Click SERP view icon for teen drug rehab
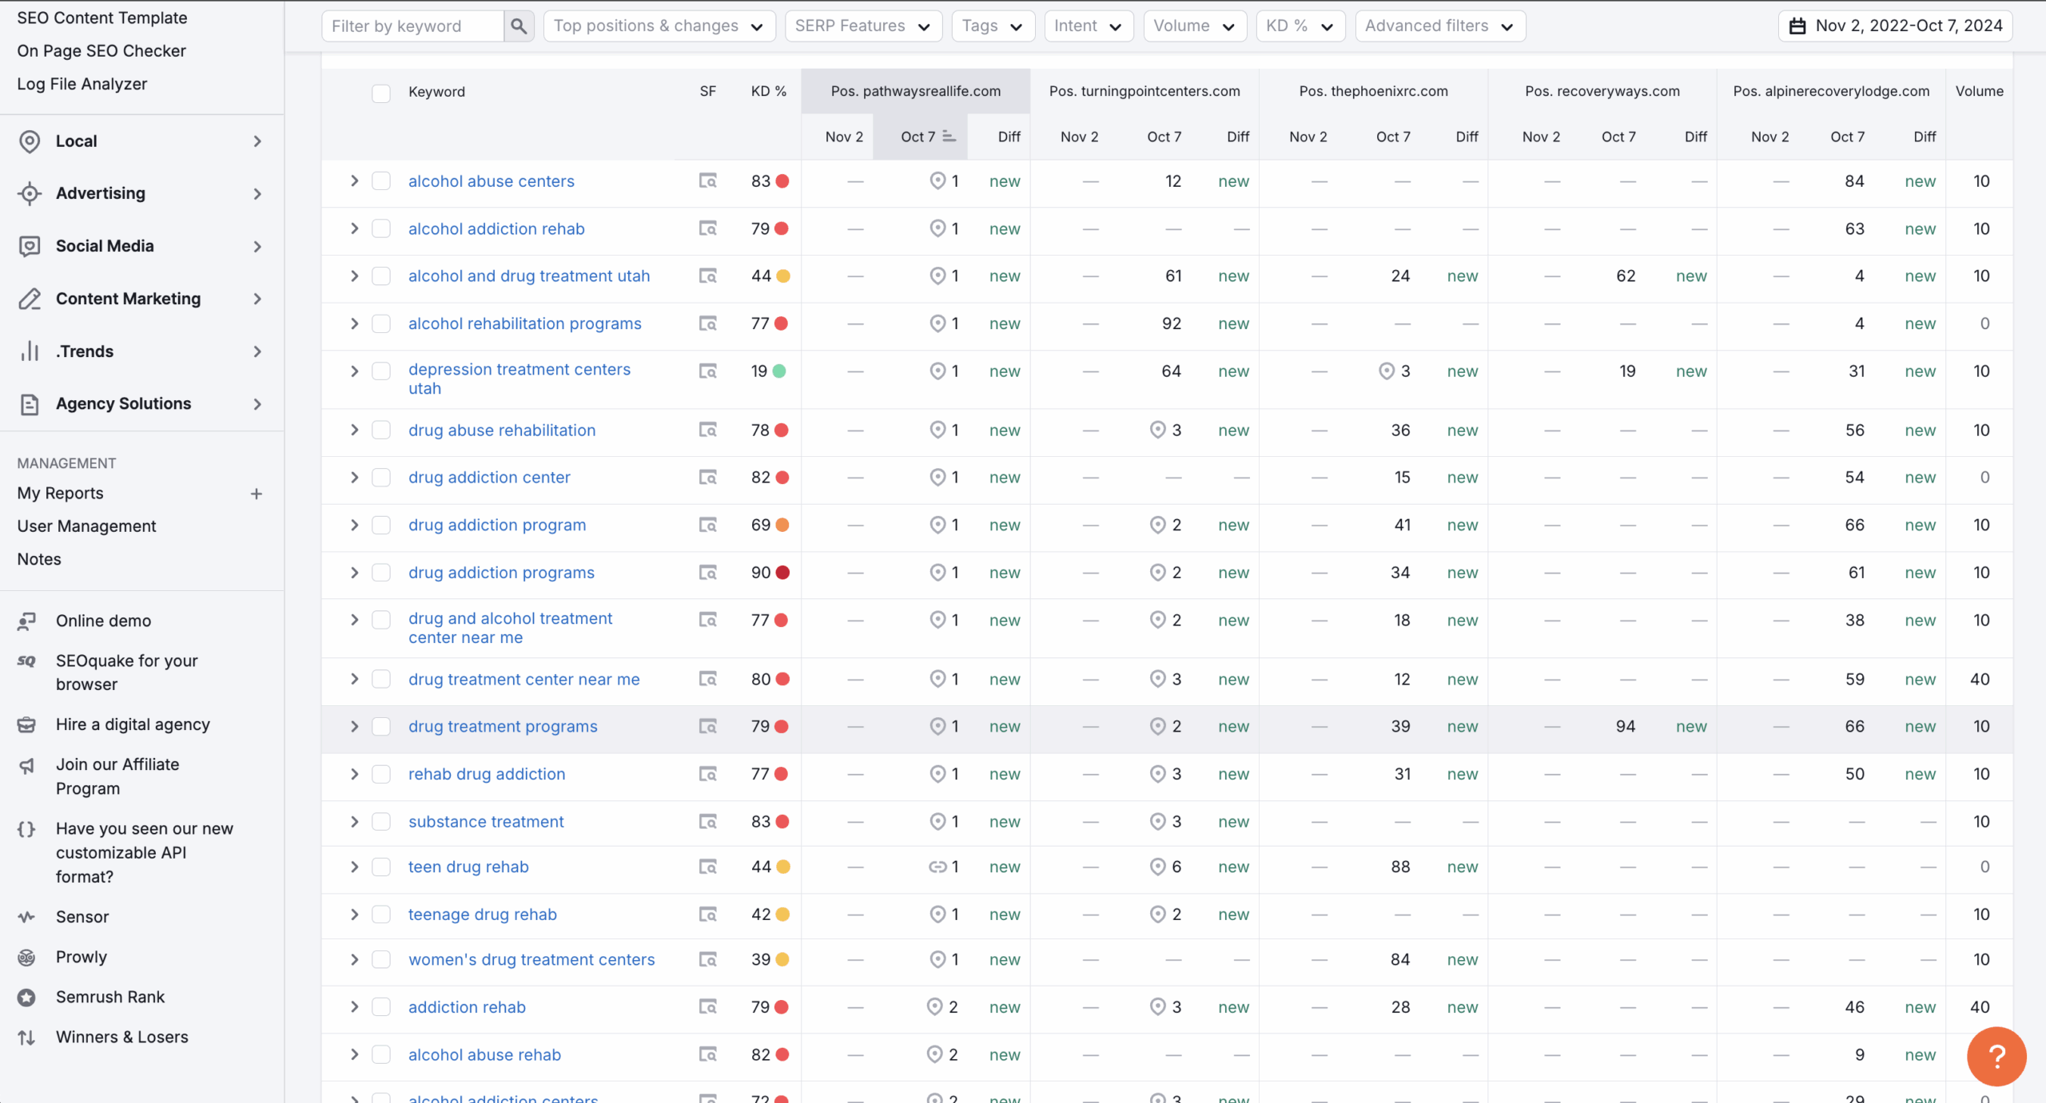Screen dimensions: 2046x1103 (707, 867)
